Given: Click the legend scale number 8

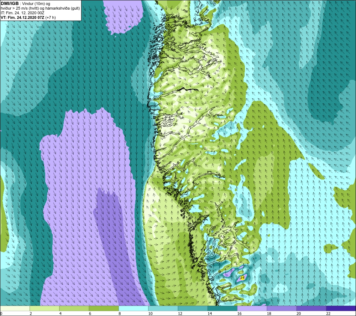Looking at the screenshot, I should pyautogui.click(x=120, y=314).
